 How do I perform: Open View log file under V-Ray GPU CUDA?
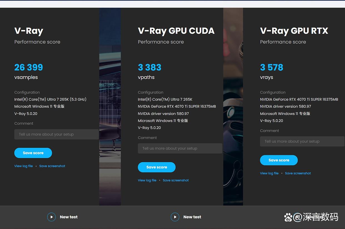147,180
